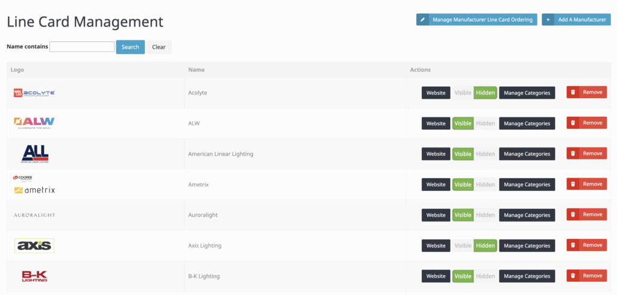
Task: Set Acolyte to Visible
Action: (x=463, y=93)
